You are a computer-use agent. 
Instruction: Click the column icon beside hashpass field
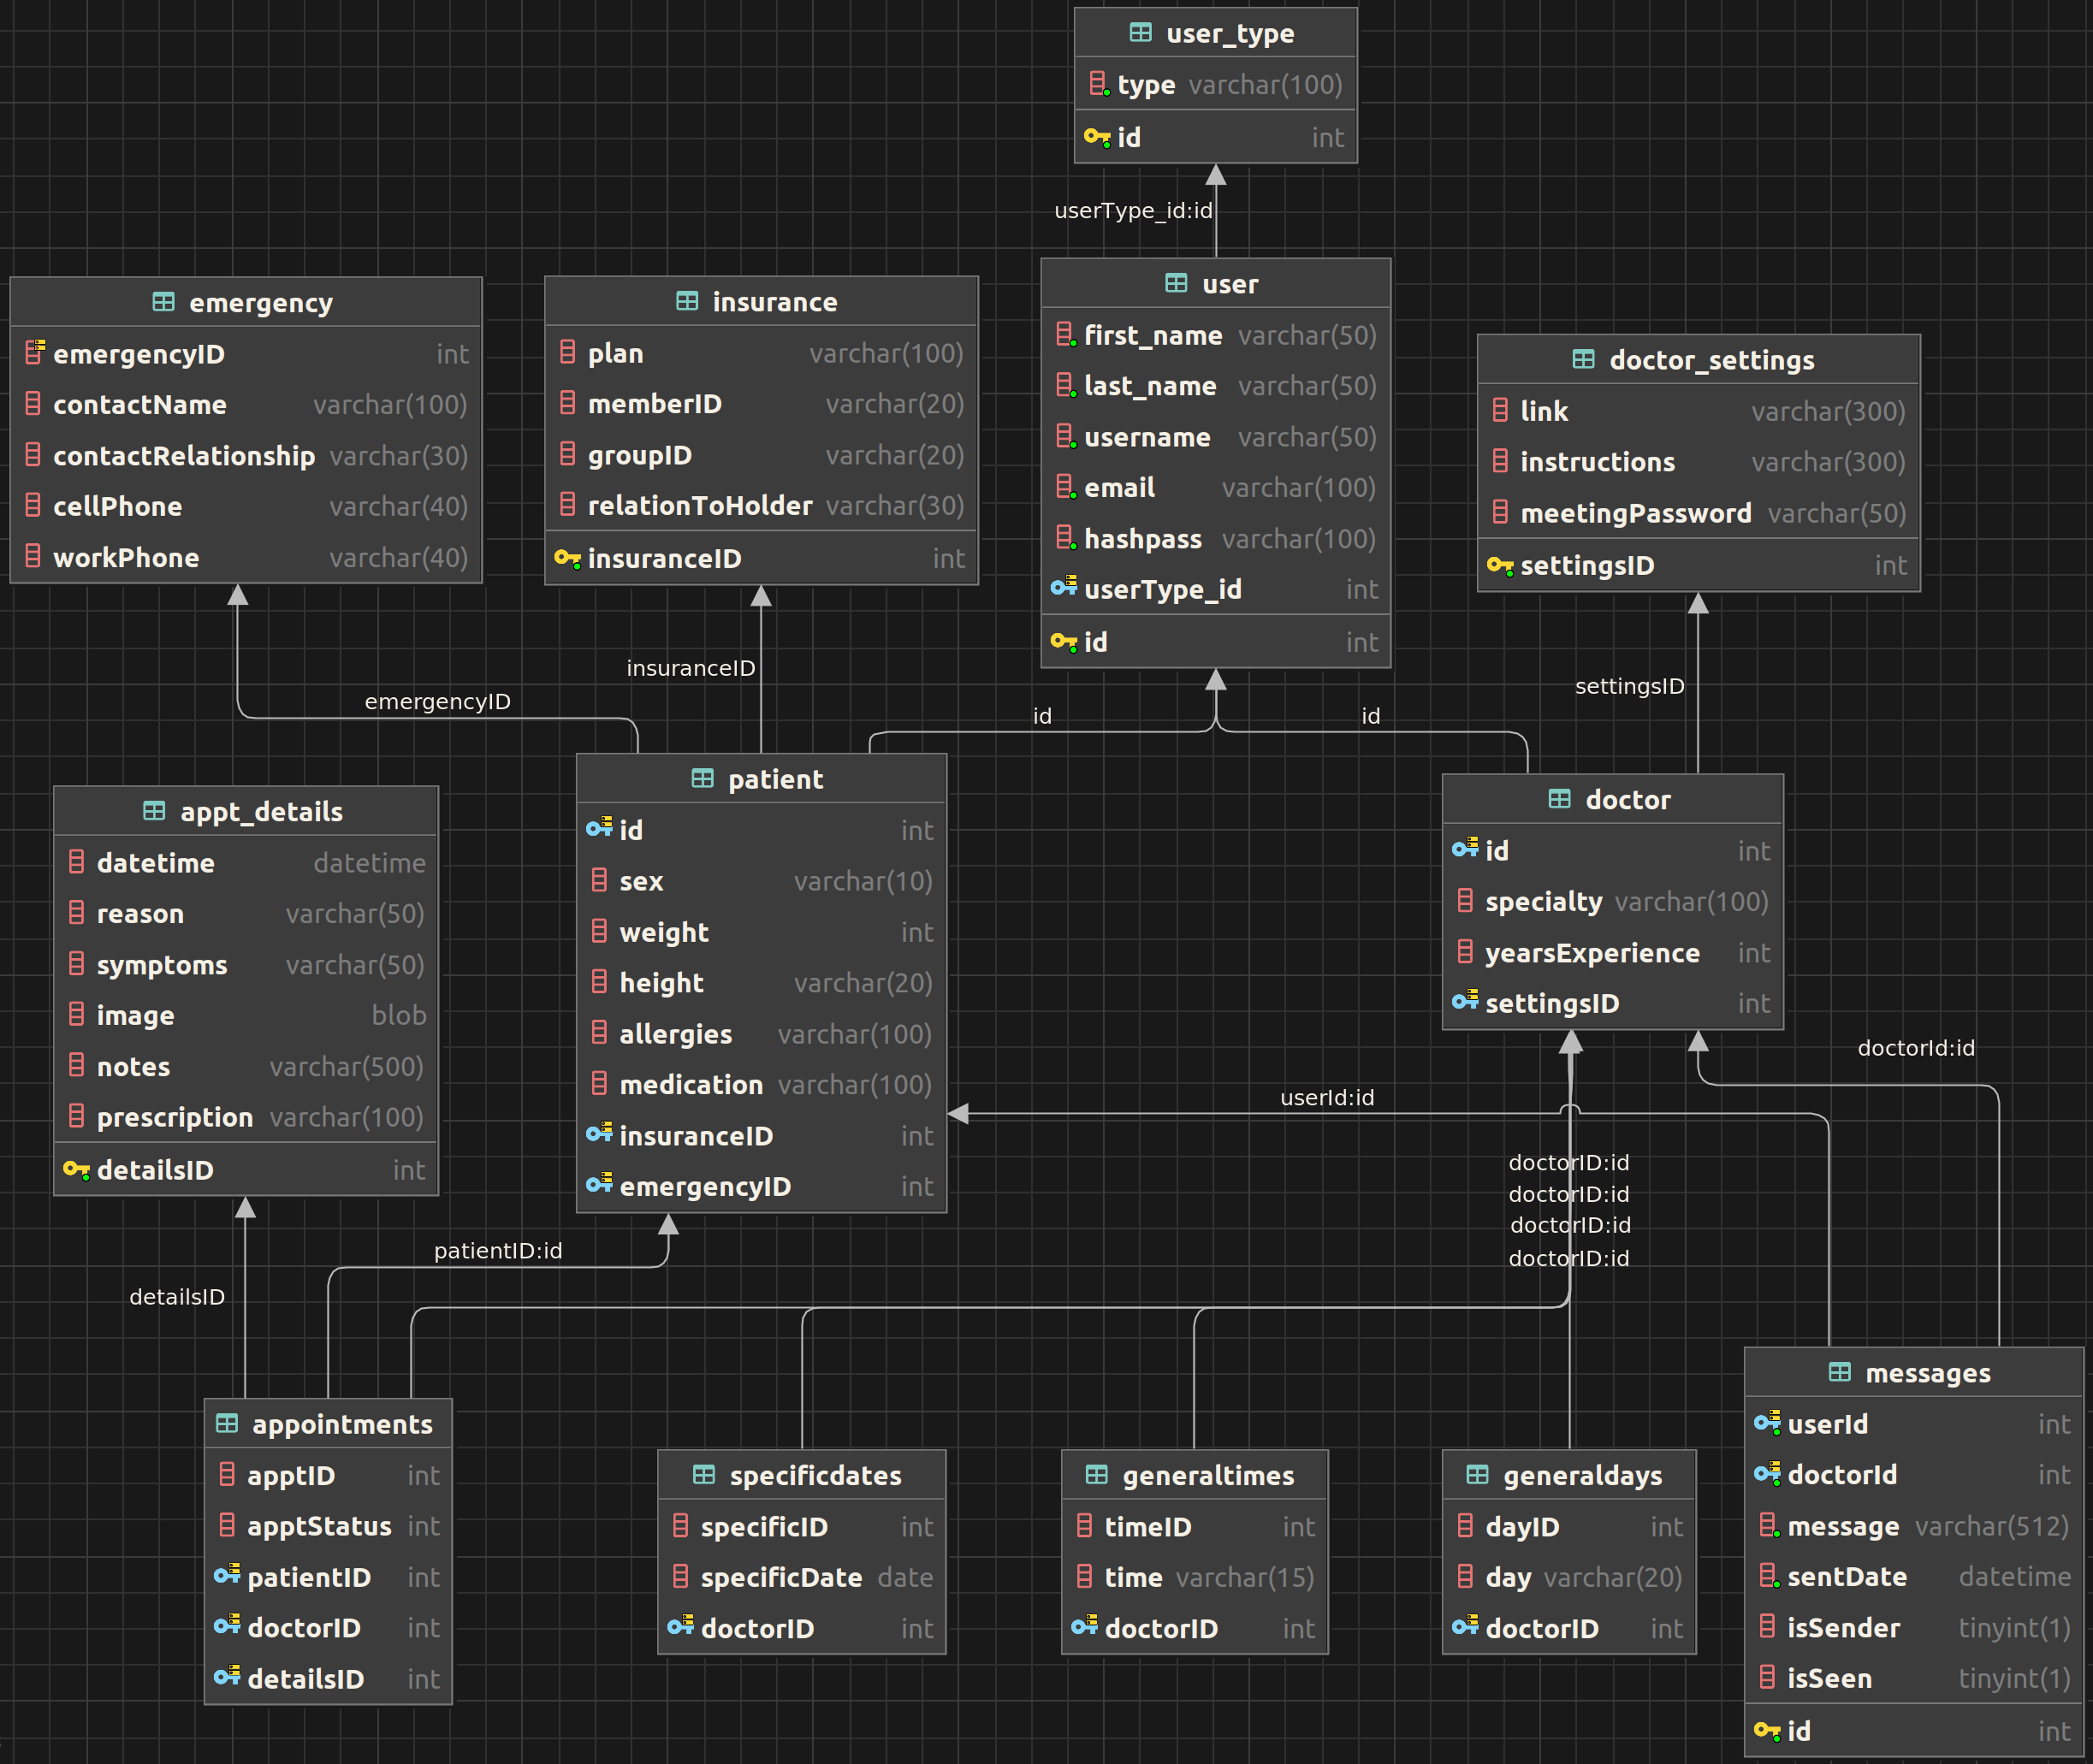click(1066, 538)
